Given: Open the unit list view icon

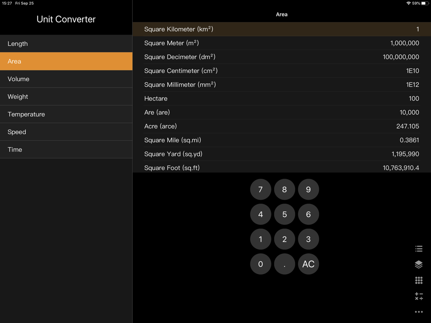Looking at the screenshot, I should tap(419, 249).
